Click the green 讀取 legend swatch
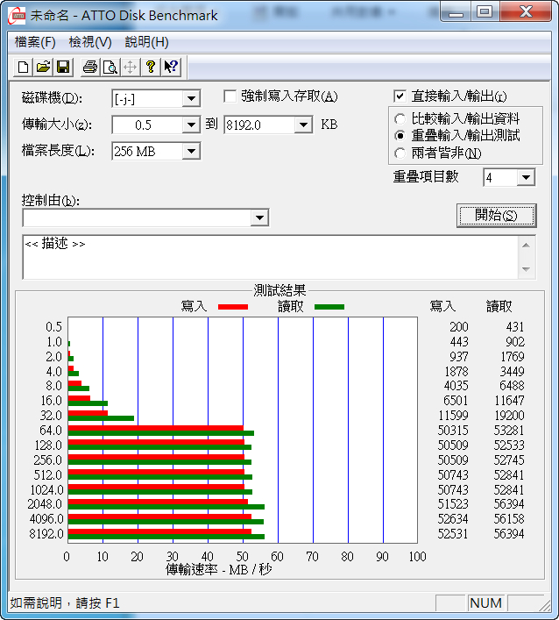The image size is (559, 620). point(329,307)
